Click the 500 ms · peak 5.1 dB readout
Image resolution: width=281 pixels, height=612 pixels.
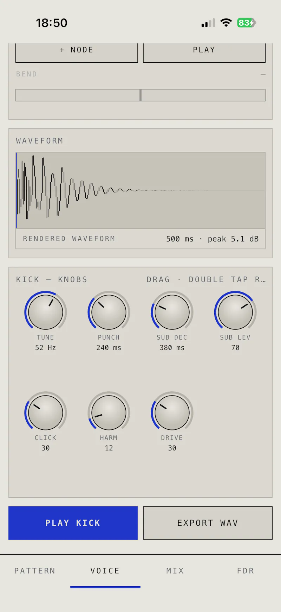[212, 239]
